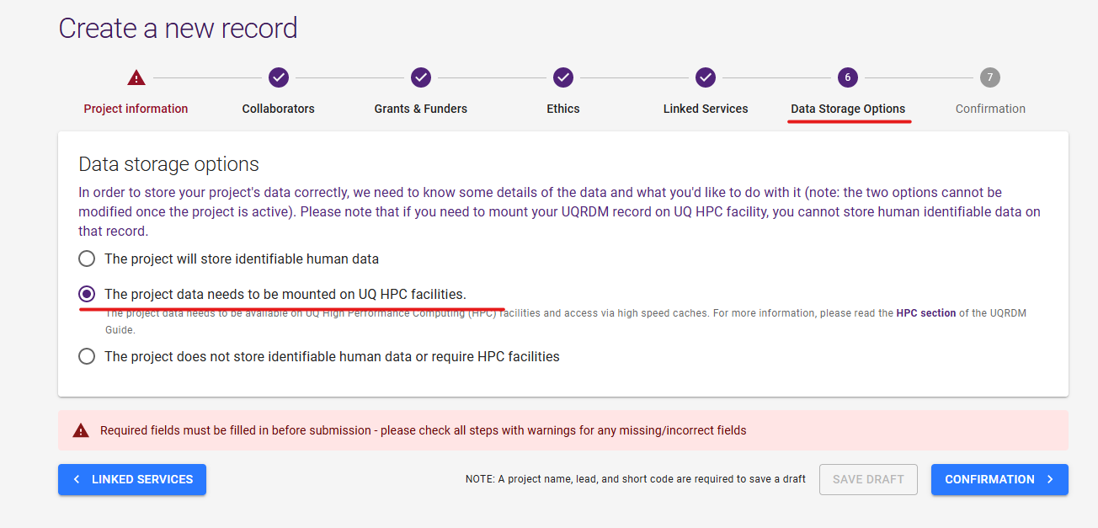Select the no identifiable data or HPC radio
This screenshot has width=1098, height=528.
(x=87, y=356)
